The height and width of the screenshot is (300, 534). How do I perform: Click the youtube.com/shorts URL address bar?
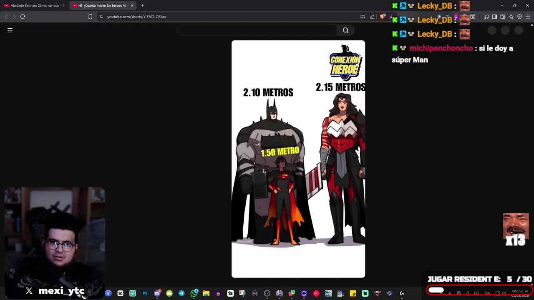(136, 17)
